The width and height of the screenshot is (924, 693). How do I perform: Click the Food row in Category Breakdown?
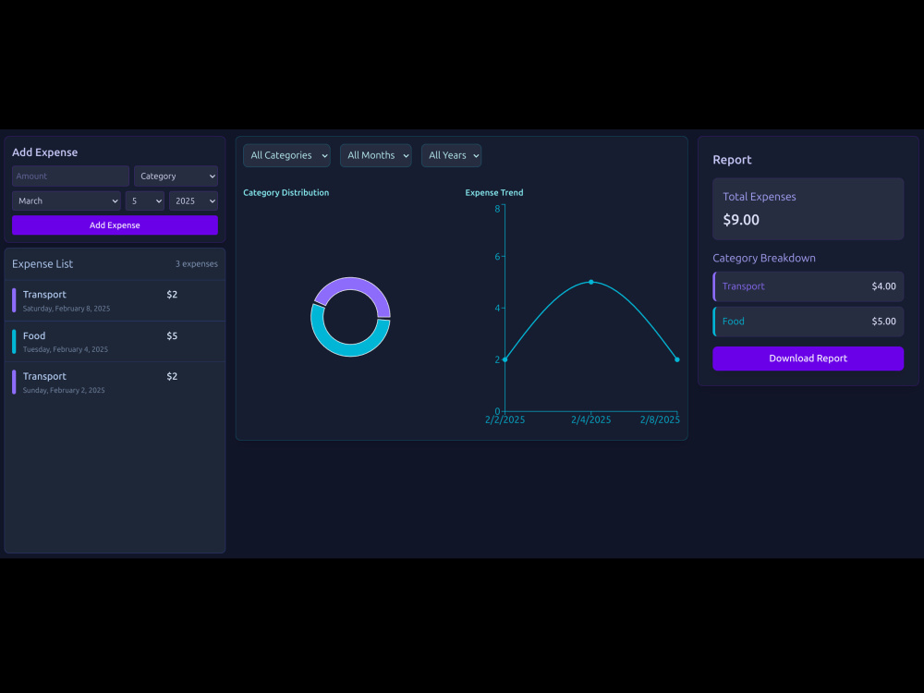(808, 322)
